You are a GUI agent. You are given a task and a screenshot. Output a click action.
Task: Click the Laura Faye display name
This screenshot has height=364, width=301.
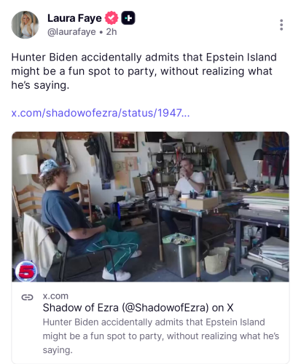(74, 18)
